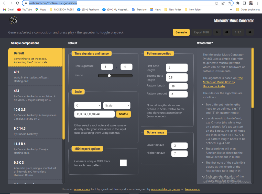Click the Lower octave field
The image size is (262, 194).
coord(179,146)
